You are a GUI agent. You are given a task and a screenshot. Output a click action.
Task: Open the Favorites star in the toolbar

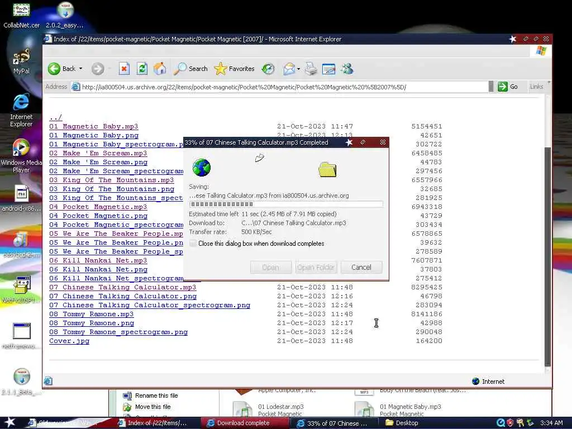tap(234, 69)
